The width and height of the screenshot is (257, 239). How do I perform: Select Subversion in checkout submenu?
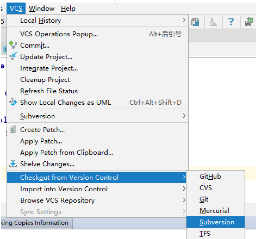216,222
